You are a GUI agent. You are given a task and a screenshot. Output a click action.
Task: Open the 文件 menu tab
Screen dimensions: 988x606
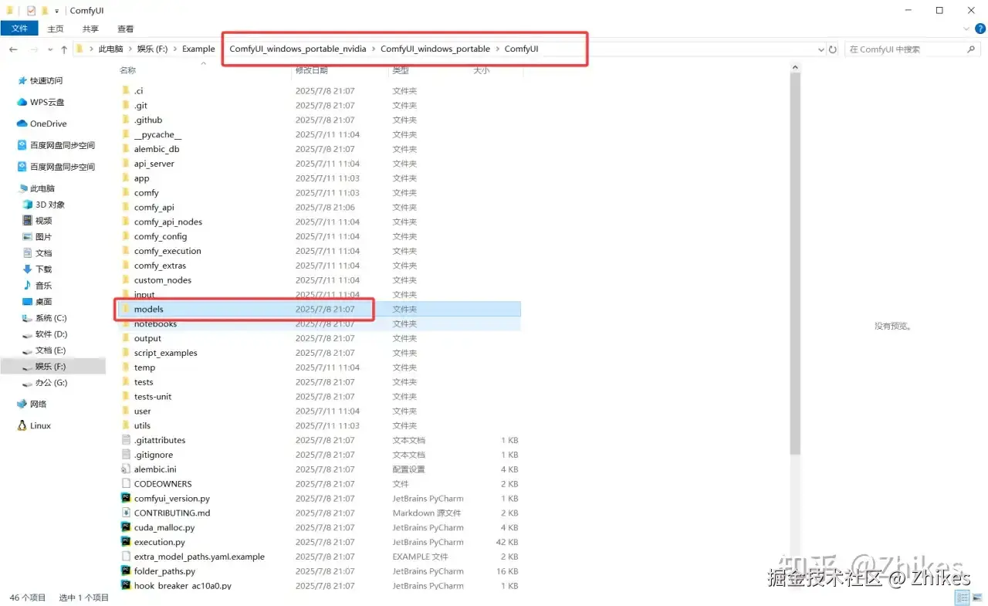(x=19, y=29)
